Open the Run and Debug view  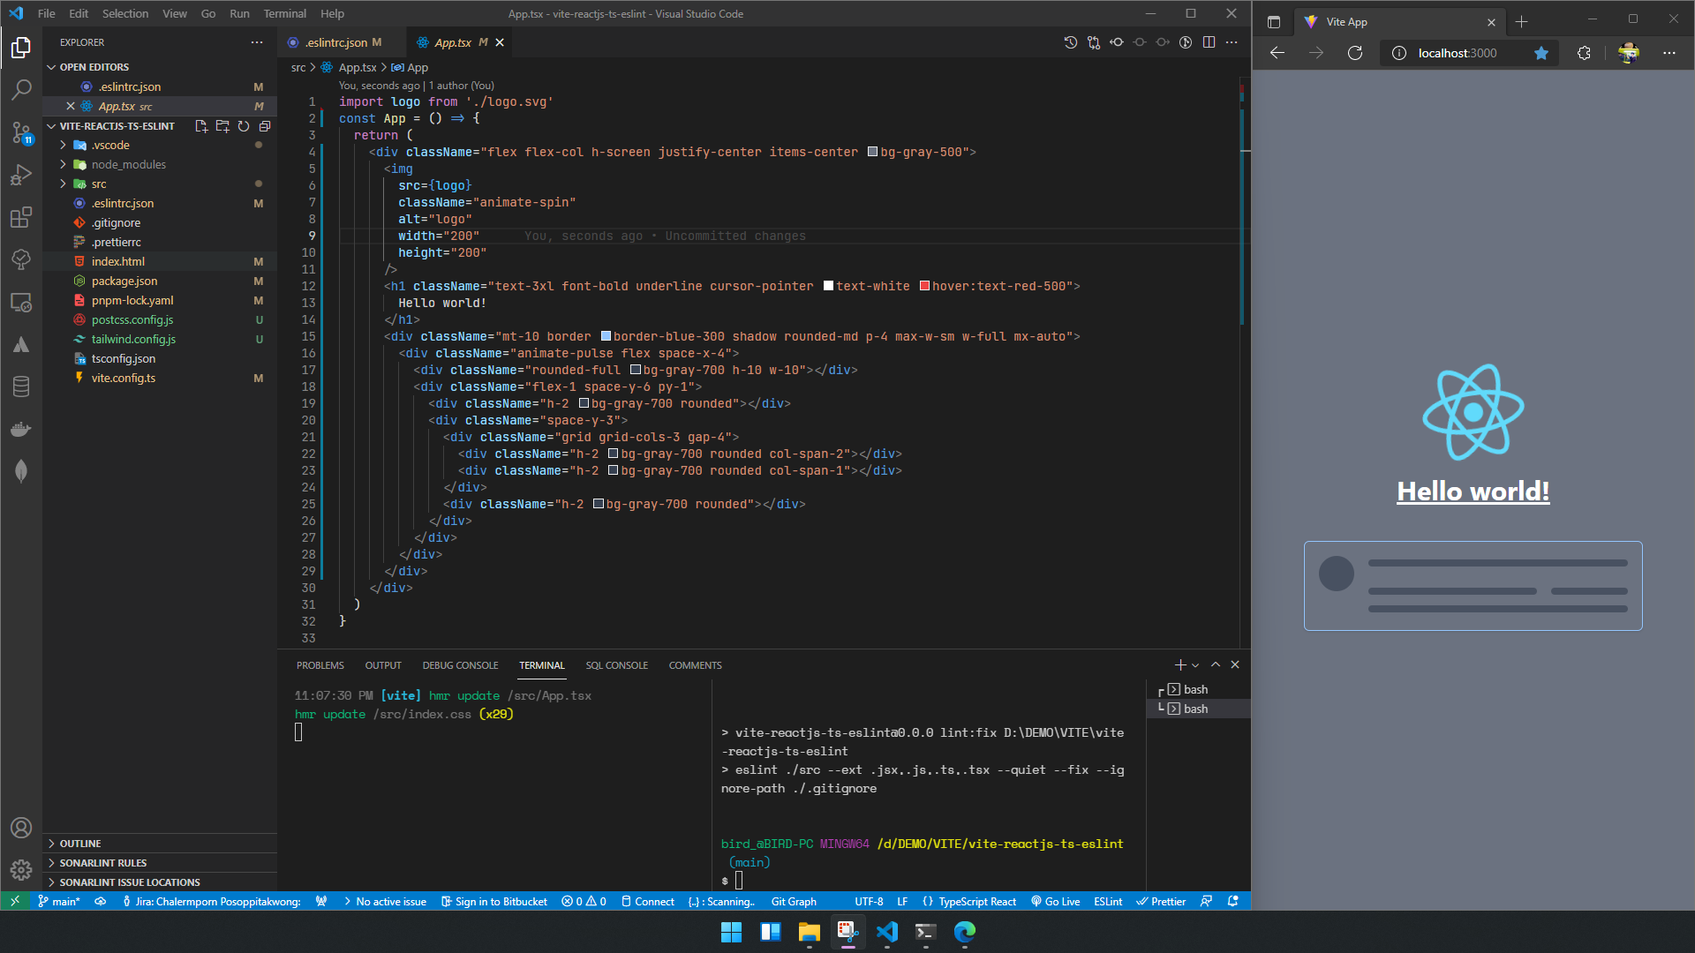pyautogui.click(x=21, y=175)
